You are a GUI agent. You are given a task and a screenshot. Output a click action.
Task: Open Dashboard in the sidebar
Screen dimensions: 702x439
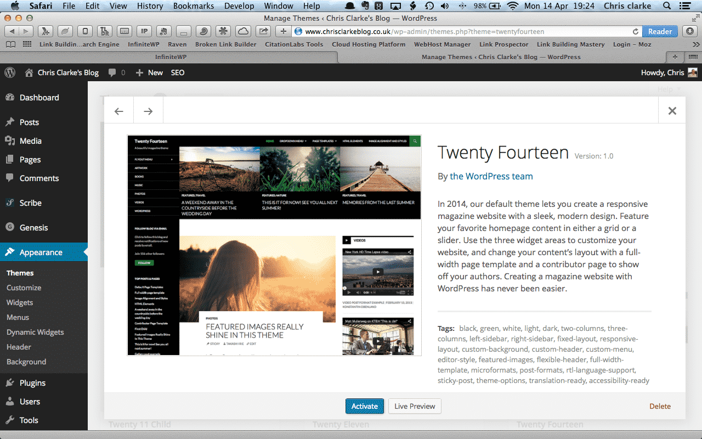[x=44, y=98]
